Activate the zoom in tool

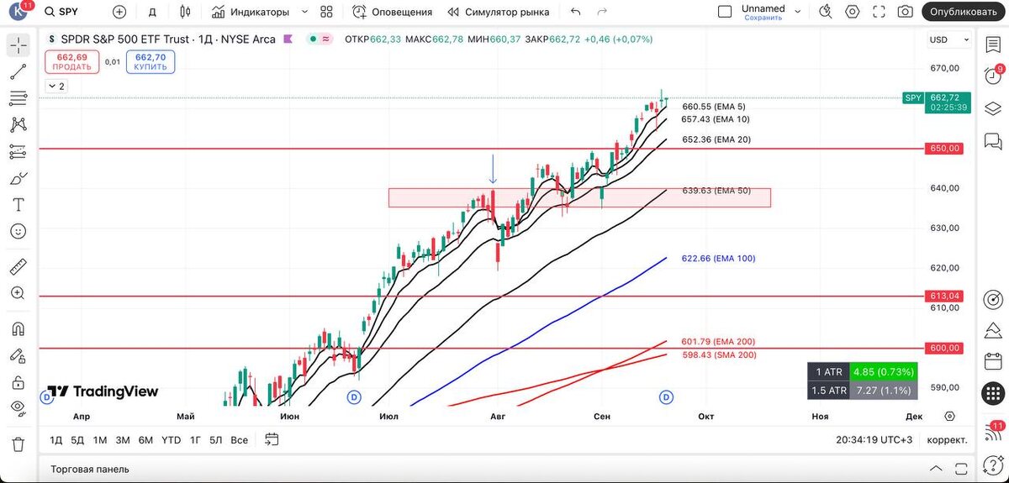pyautogui.click(x=18, y=293)
